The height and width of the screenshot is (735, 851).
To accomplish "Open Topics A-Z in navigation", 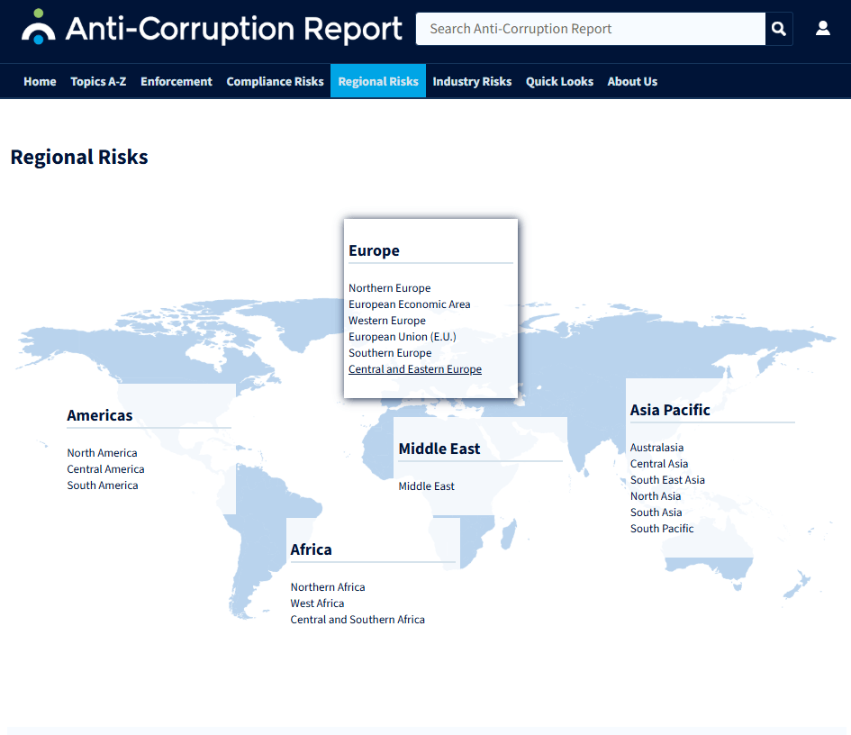I will point(98,81).
